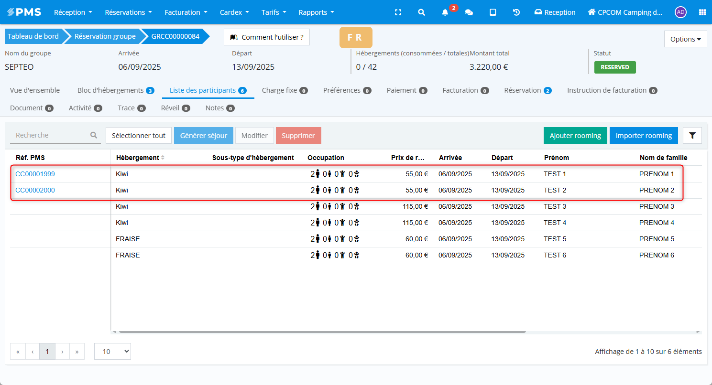Open the Paiement tab
The height and width of the screenshot is (385, 712).
click(x=406, y=90)
